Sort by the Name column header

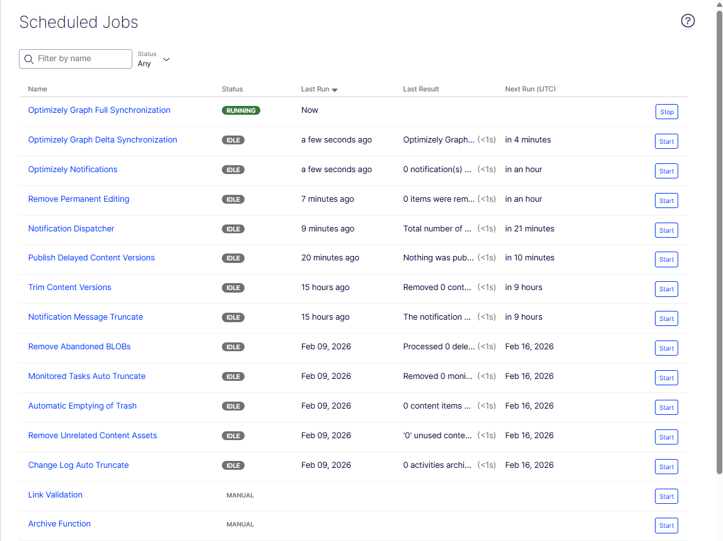point(37,89)
